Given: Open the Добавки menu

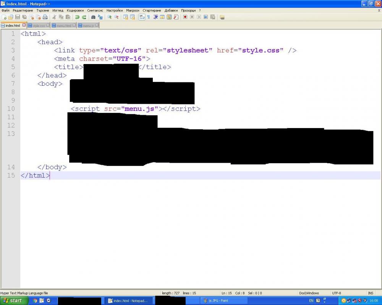Looking at the screenshot, I should (171, 10).
